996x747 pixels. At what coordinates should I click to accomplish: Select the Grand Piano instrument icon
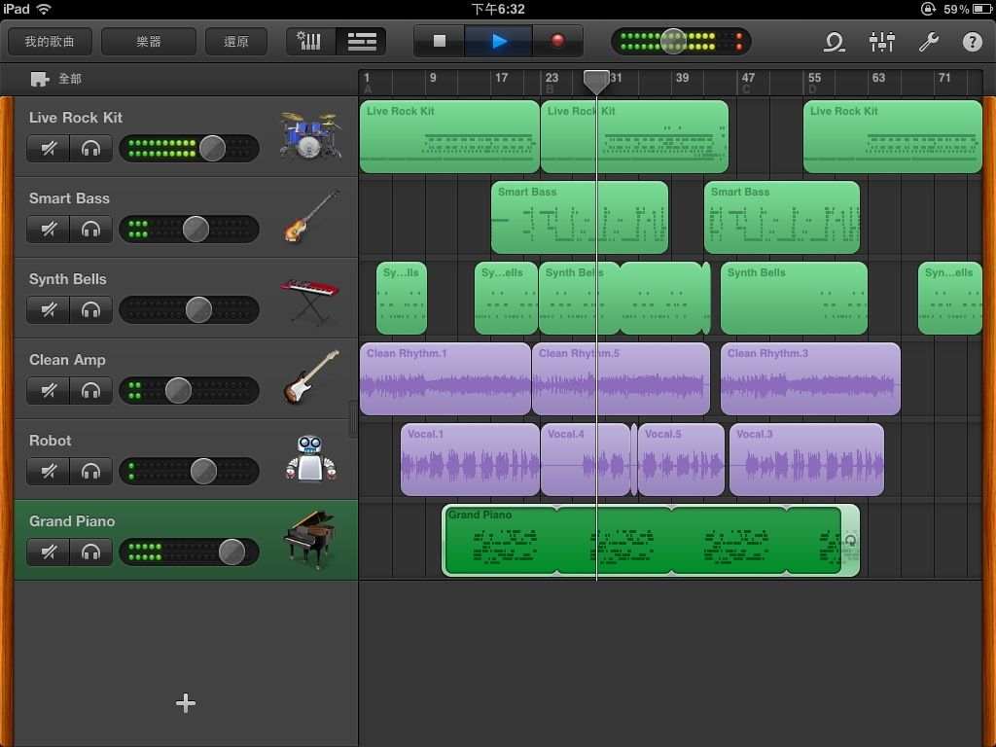pyautogui.click(x=310, y=540)
